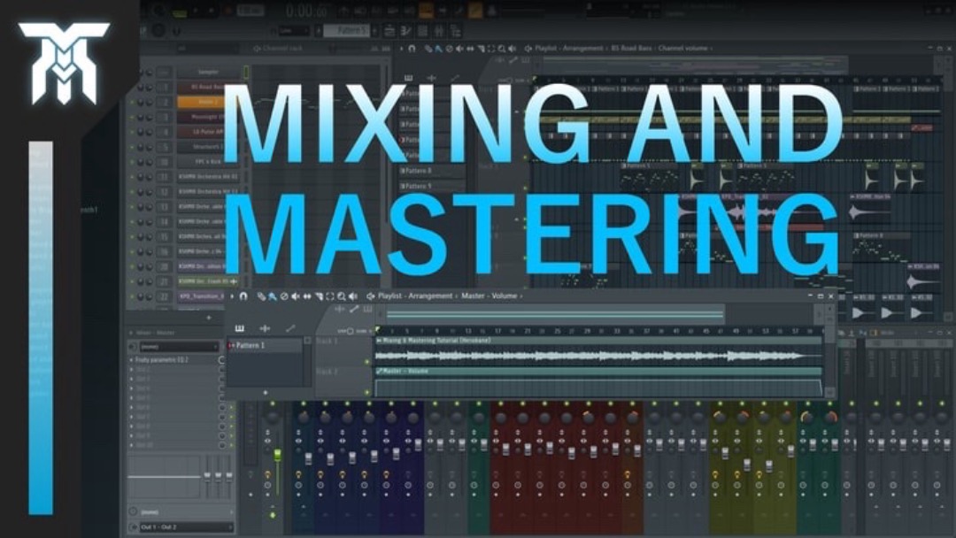Click Master in the lower playlist title breadcrumb
956x538 pixels.
[x=475, y=296]
